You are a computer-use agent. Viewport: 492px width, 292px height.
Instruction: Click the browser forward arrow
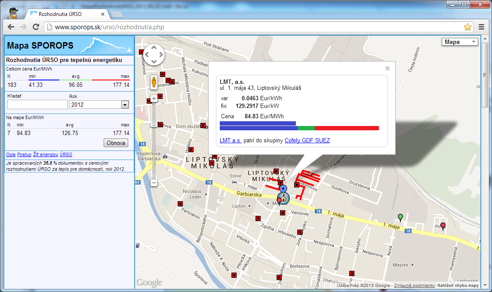coord(23,27)
